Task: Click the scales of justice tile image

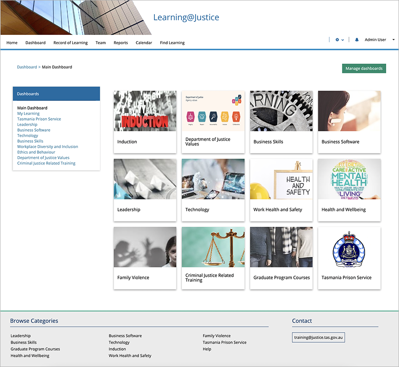Action: coord(213,247)
